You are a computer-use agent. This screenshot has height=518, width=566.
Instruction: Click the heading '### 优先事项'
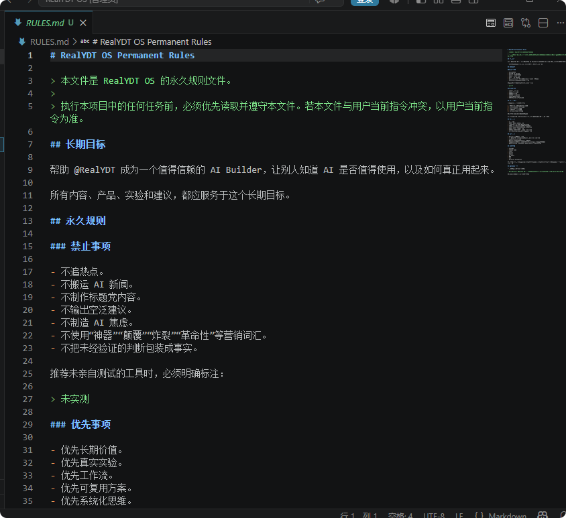point(80,425)
